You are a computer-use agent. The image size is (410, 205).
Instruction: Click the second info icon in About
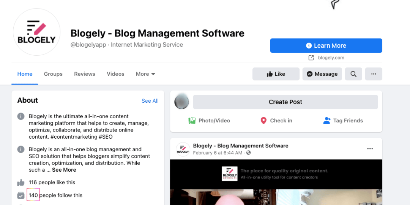21,149
